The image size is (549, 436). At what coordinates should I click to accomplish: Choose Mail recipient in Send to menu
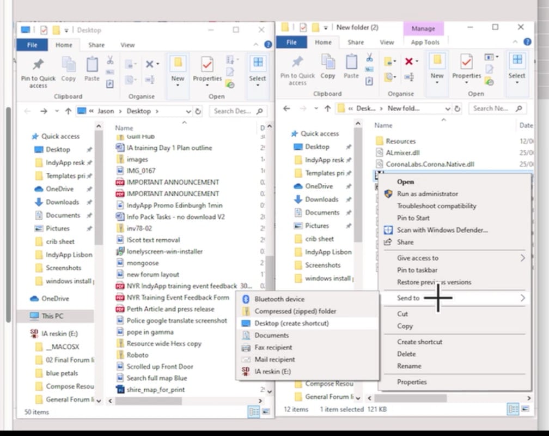pyautogui.click(x=308, y=359)
